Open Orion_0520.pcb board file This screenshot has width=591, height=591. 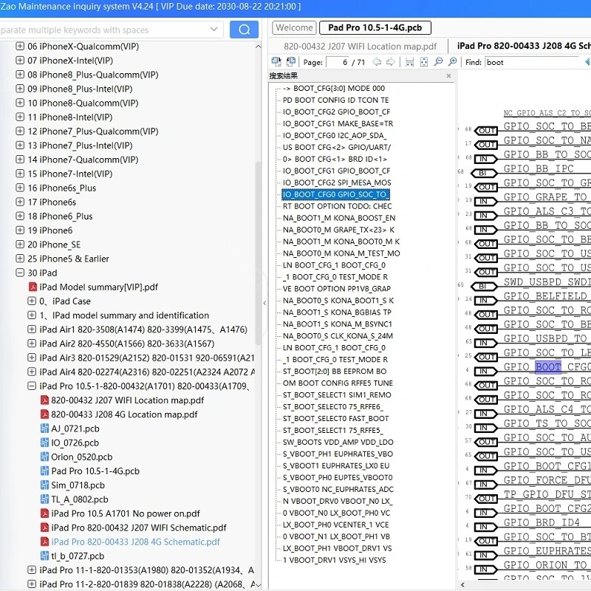pyautogui.click(x=81, y=457)
